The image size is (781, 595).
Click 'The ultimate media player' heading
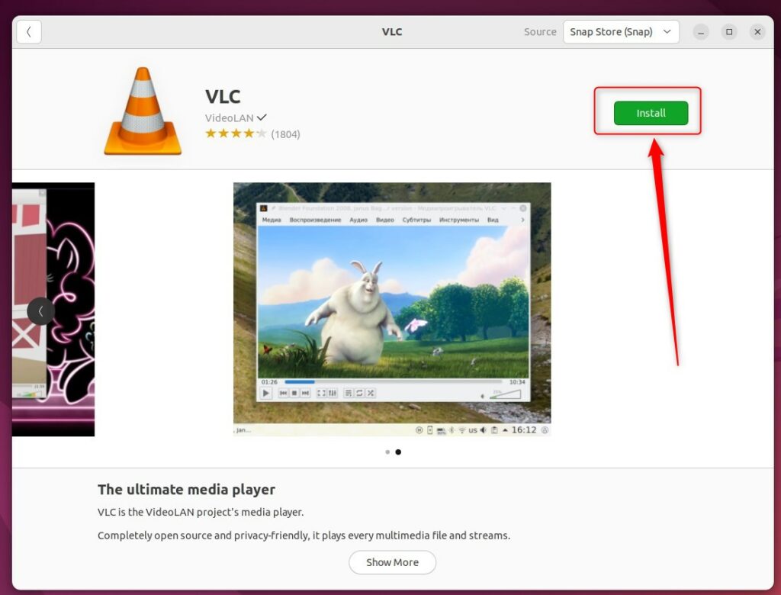pyautogui.click(x=186, y=490)
